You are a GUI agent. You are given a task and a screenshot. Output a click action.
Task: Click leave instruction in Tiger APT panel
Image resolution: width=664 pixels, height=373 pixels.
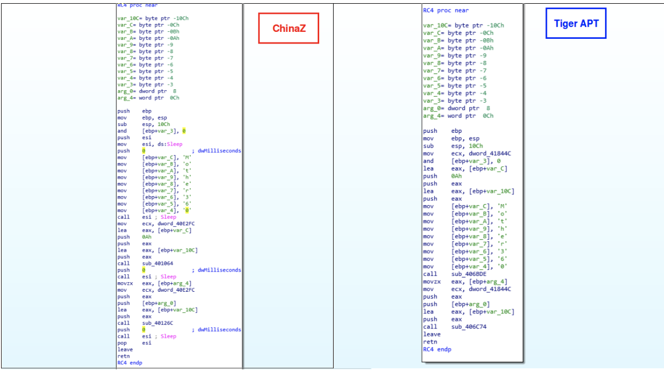click(x=431, y=334)
